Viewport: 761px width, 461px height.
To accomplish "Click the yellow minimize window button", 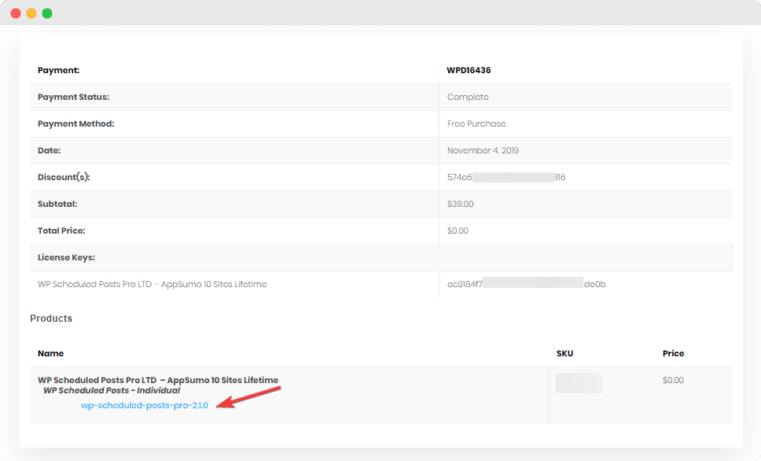I will pos(31,13).
